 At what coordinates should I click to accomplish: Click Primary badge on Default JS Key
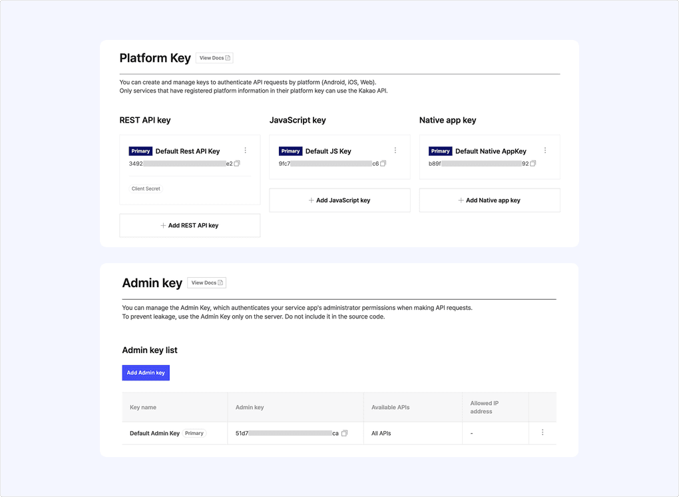290,151
